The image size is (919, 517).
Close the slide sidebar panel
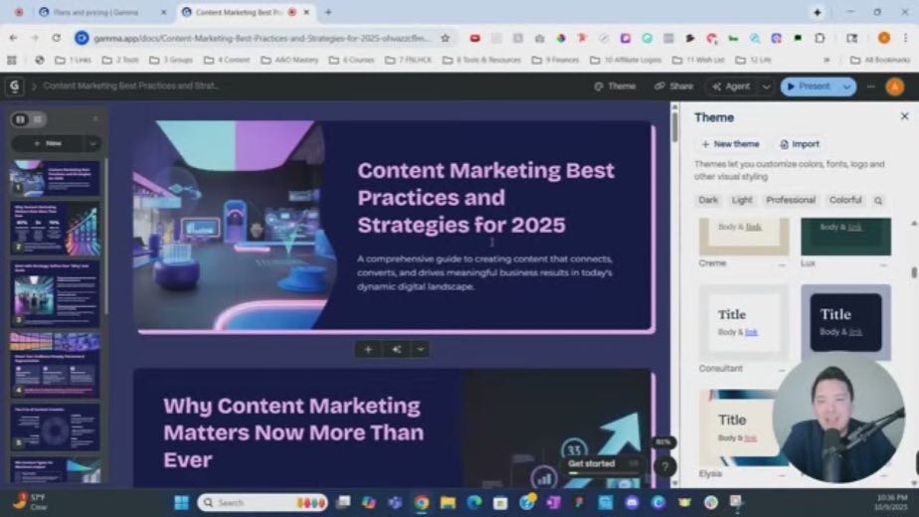tap(95, 119)
